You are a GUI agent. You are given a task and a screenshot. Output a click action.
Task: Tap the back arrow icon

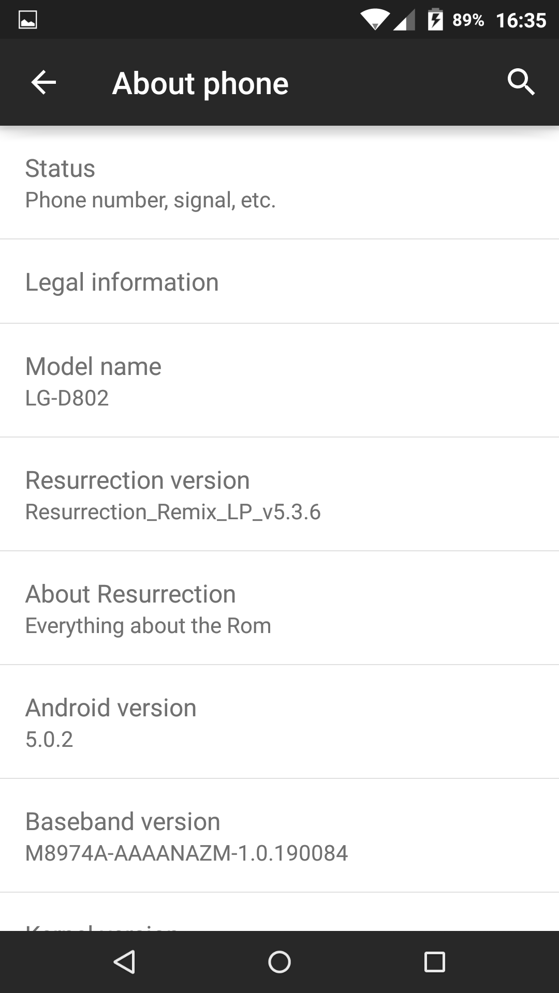(x=43, y=83)
